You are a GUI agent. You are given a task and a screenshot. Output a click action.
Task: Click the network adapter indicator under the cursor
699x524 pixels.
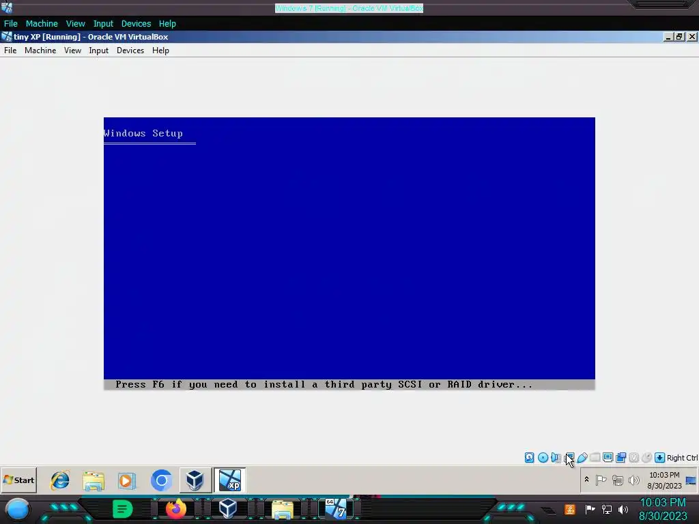pos(569,458)
